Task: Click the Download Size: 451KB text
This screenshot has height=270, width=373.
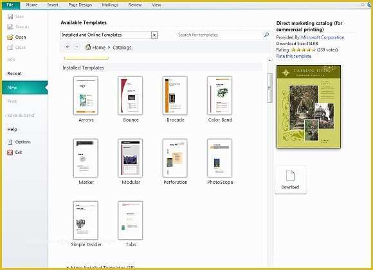Action: (297, 44)
